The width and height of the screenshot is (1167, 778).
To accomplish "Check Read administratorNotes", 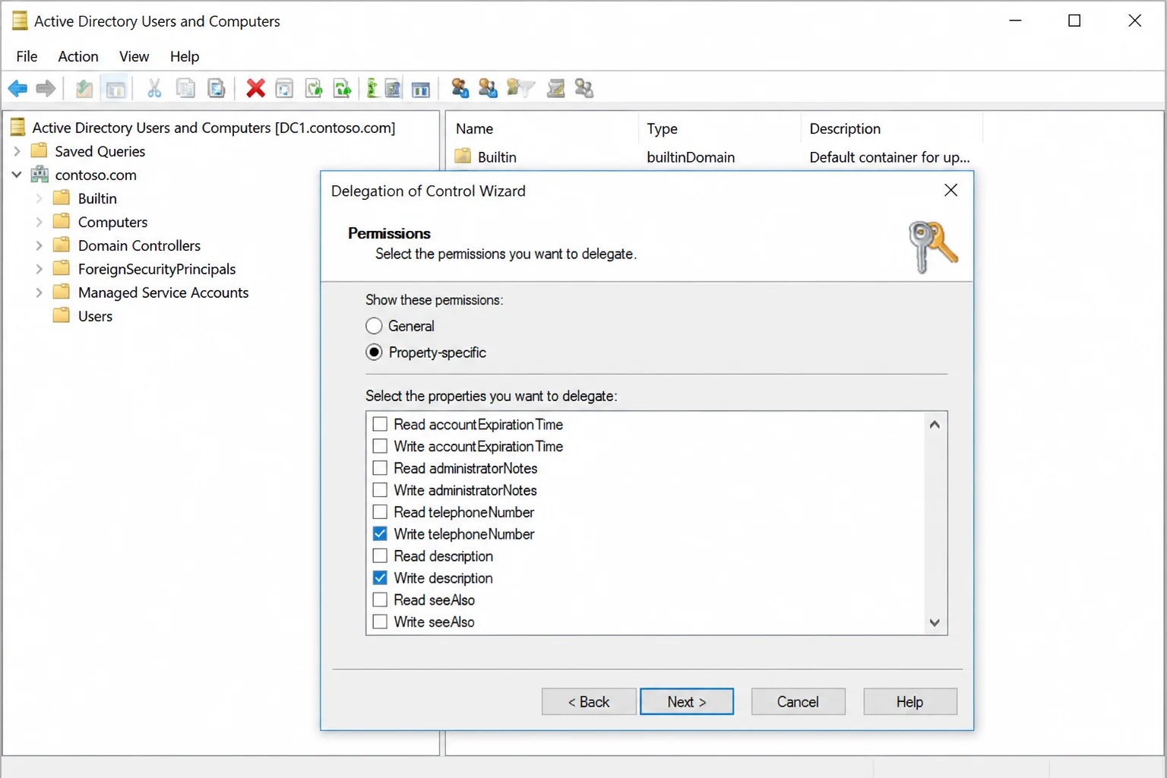I will click(x=380, y=468).
